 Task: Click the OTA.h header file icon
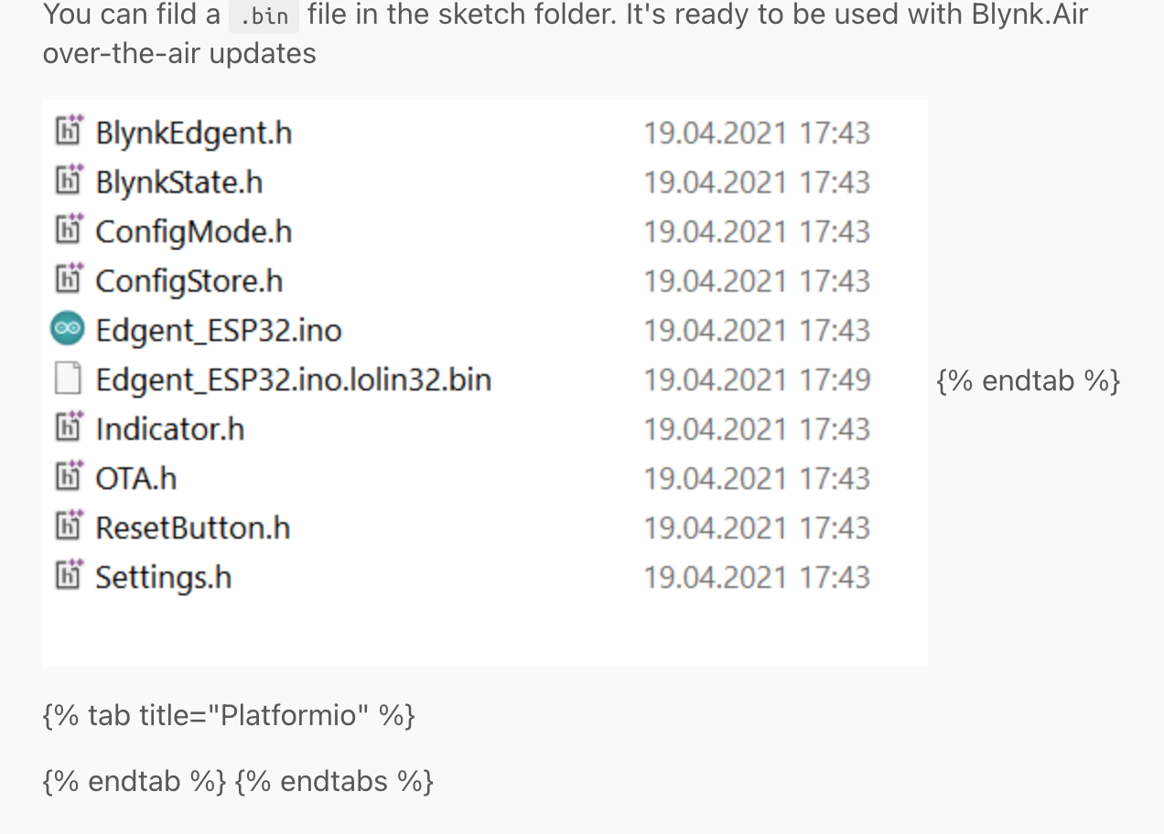[x=69, y=476]
